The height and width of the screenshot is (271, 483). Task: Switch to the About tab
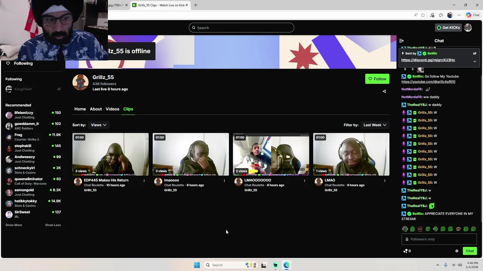point(96,109)
